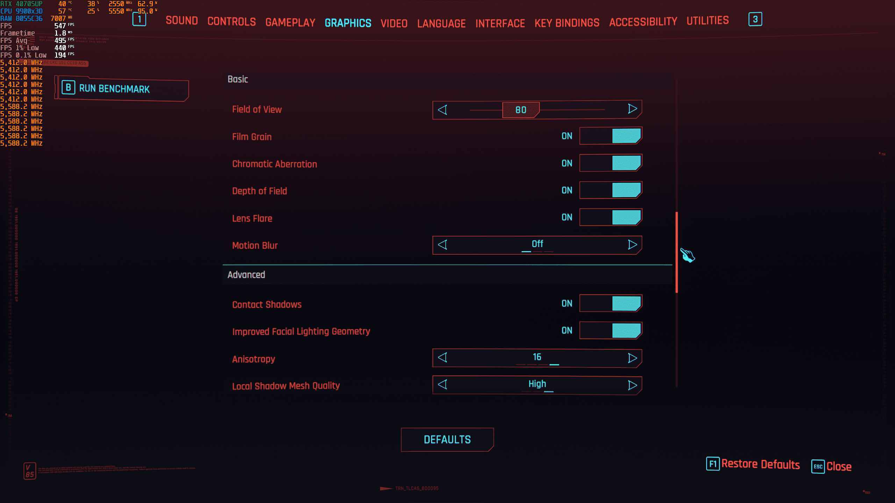Click next tab key icon 3

[755, 19]
